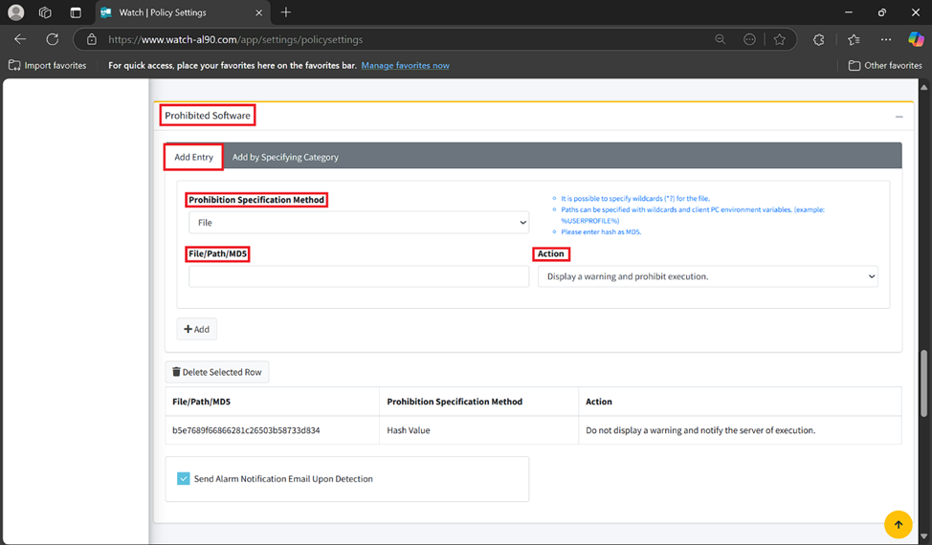Open new browser tab with plus icon
The height and width of the screenshot is (545, 932).
pyautogui.click(x=286, y=12)
